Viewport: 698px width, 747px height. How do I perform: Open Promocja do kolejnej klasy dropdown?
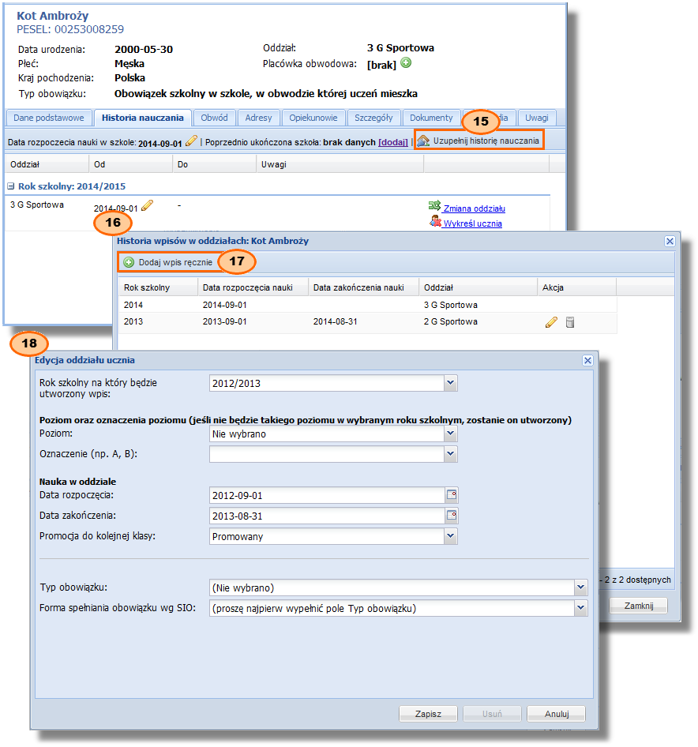tap(450, 536)
